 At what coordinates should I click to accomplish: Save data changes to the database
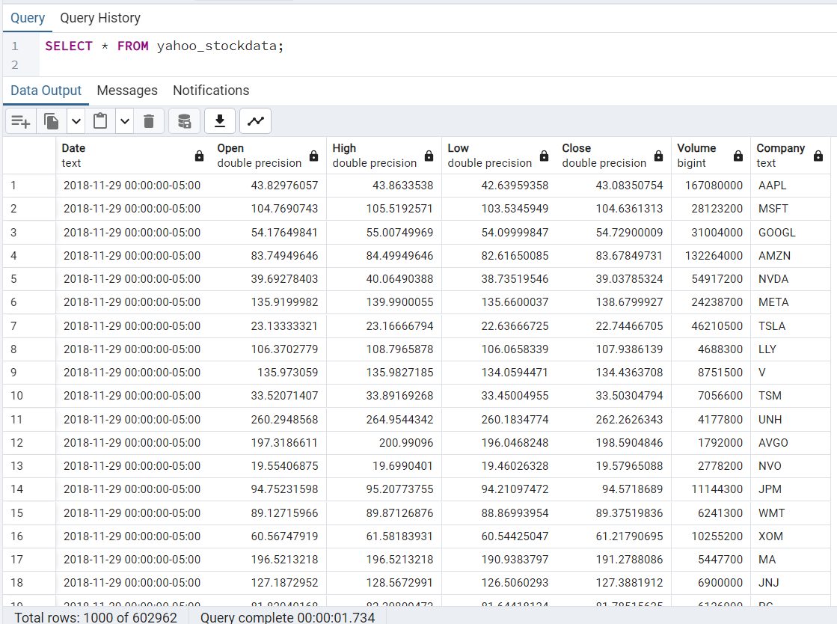184,120
